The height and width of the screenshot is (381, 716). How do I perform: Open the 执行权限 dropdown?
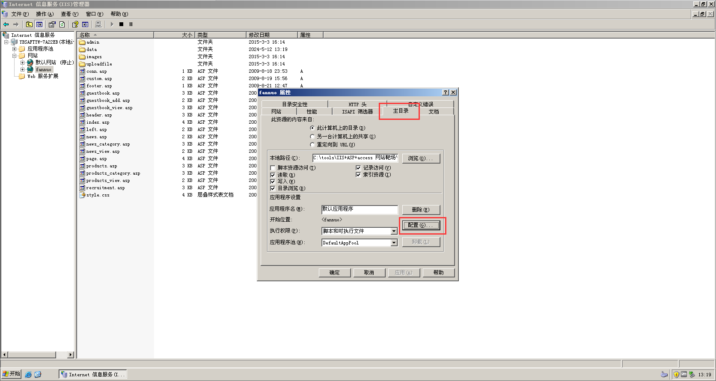(x=394, y=231)
